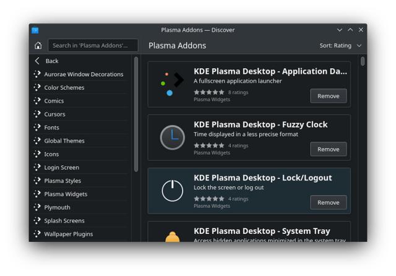Click the Application Dashboard launcher icon

tap(172, 84)
